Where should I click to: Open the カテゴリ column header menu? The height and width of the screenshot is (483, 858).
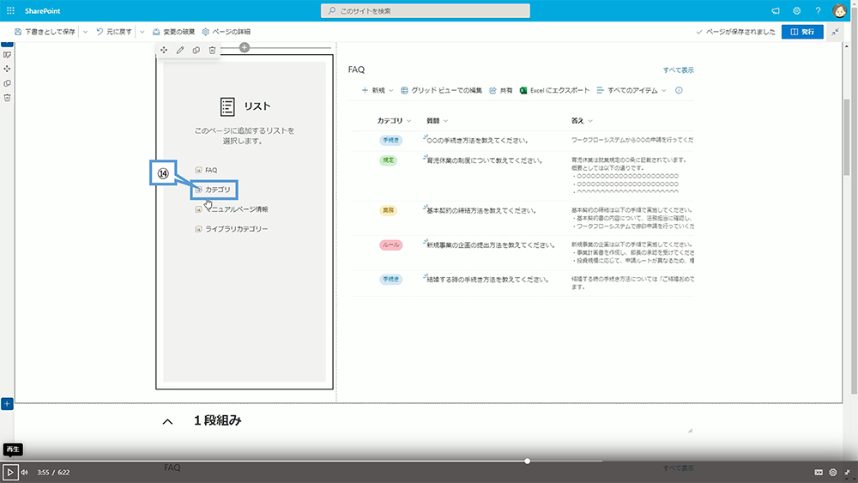pyautogui.click(x=408, y=121)
